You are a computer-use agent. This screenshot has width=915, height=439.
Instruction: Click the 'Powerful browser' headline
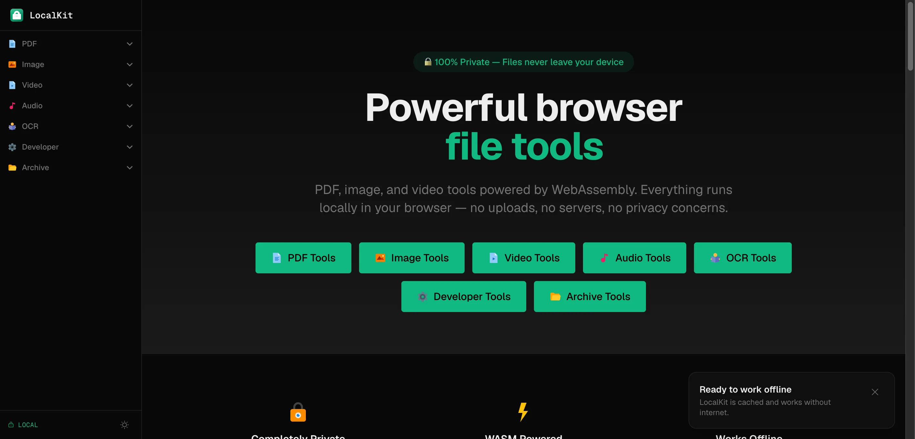pyautogui.click(x=524, y=107)
